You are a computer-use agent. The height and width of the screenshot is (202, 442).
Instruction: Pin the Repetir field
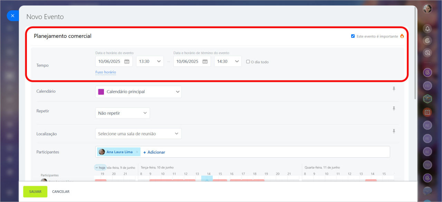394,108
